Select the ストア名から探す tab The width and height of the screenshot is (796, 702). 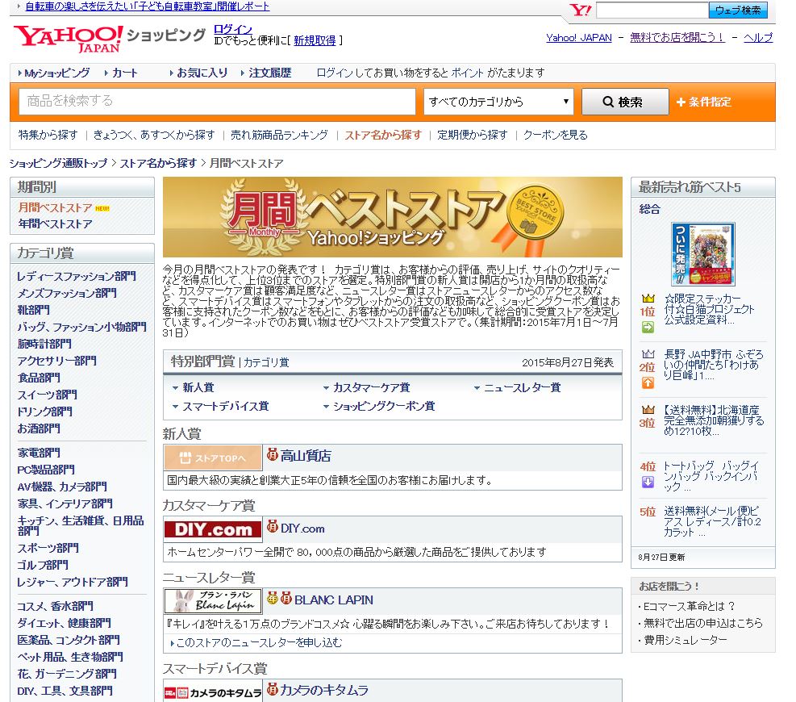383,135
